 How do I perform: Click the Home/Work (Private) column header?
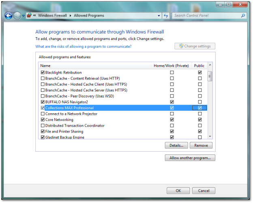click(171, 66)
